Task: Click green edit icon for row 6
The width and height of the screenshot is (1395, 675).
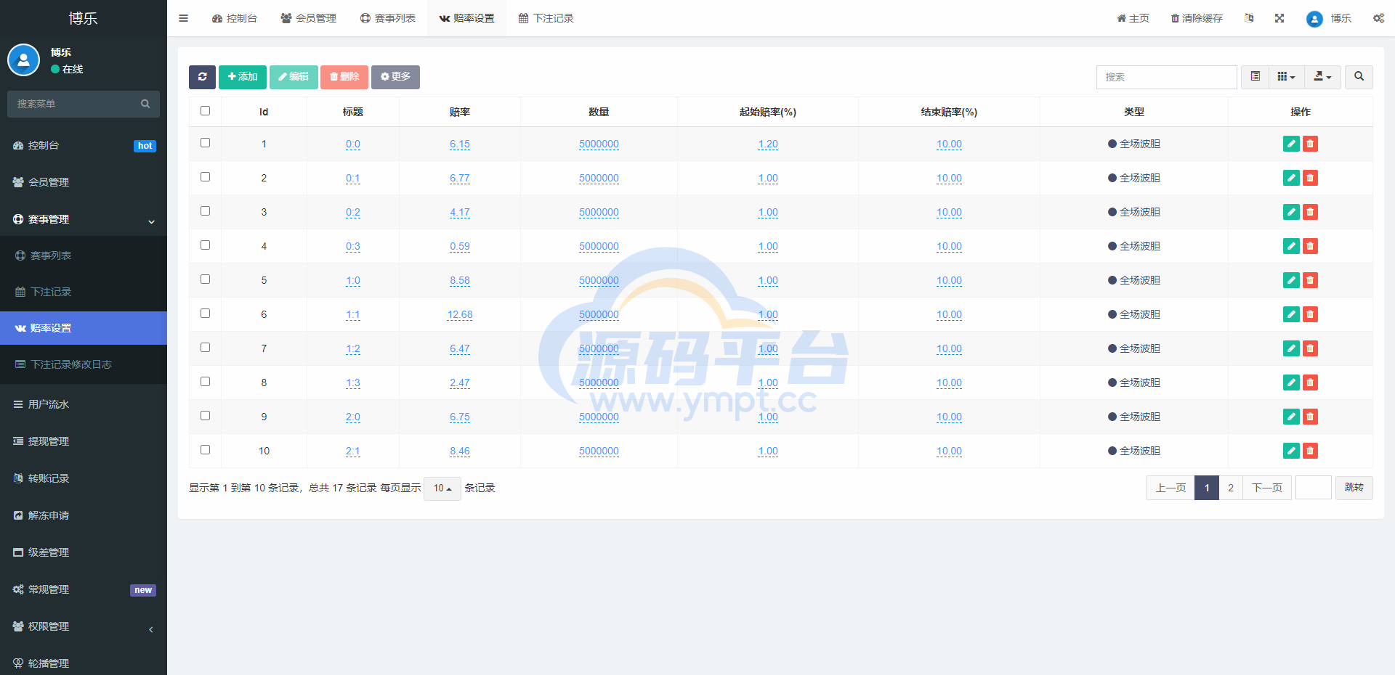Action: click(1291, 314)
